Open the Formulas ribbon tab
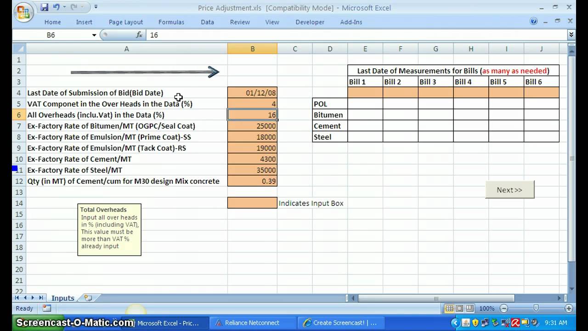Viewport: 588px width, 331px height. pos(171,22)
